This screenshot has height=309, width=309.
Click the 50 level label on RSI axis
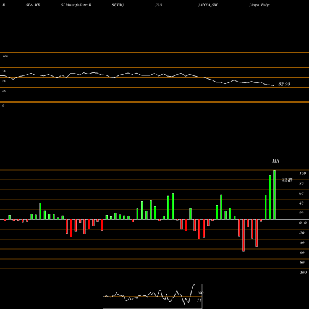pyautogui.click(x=4, y=81)
